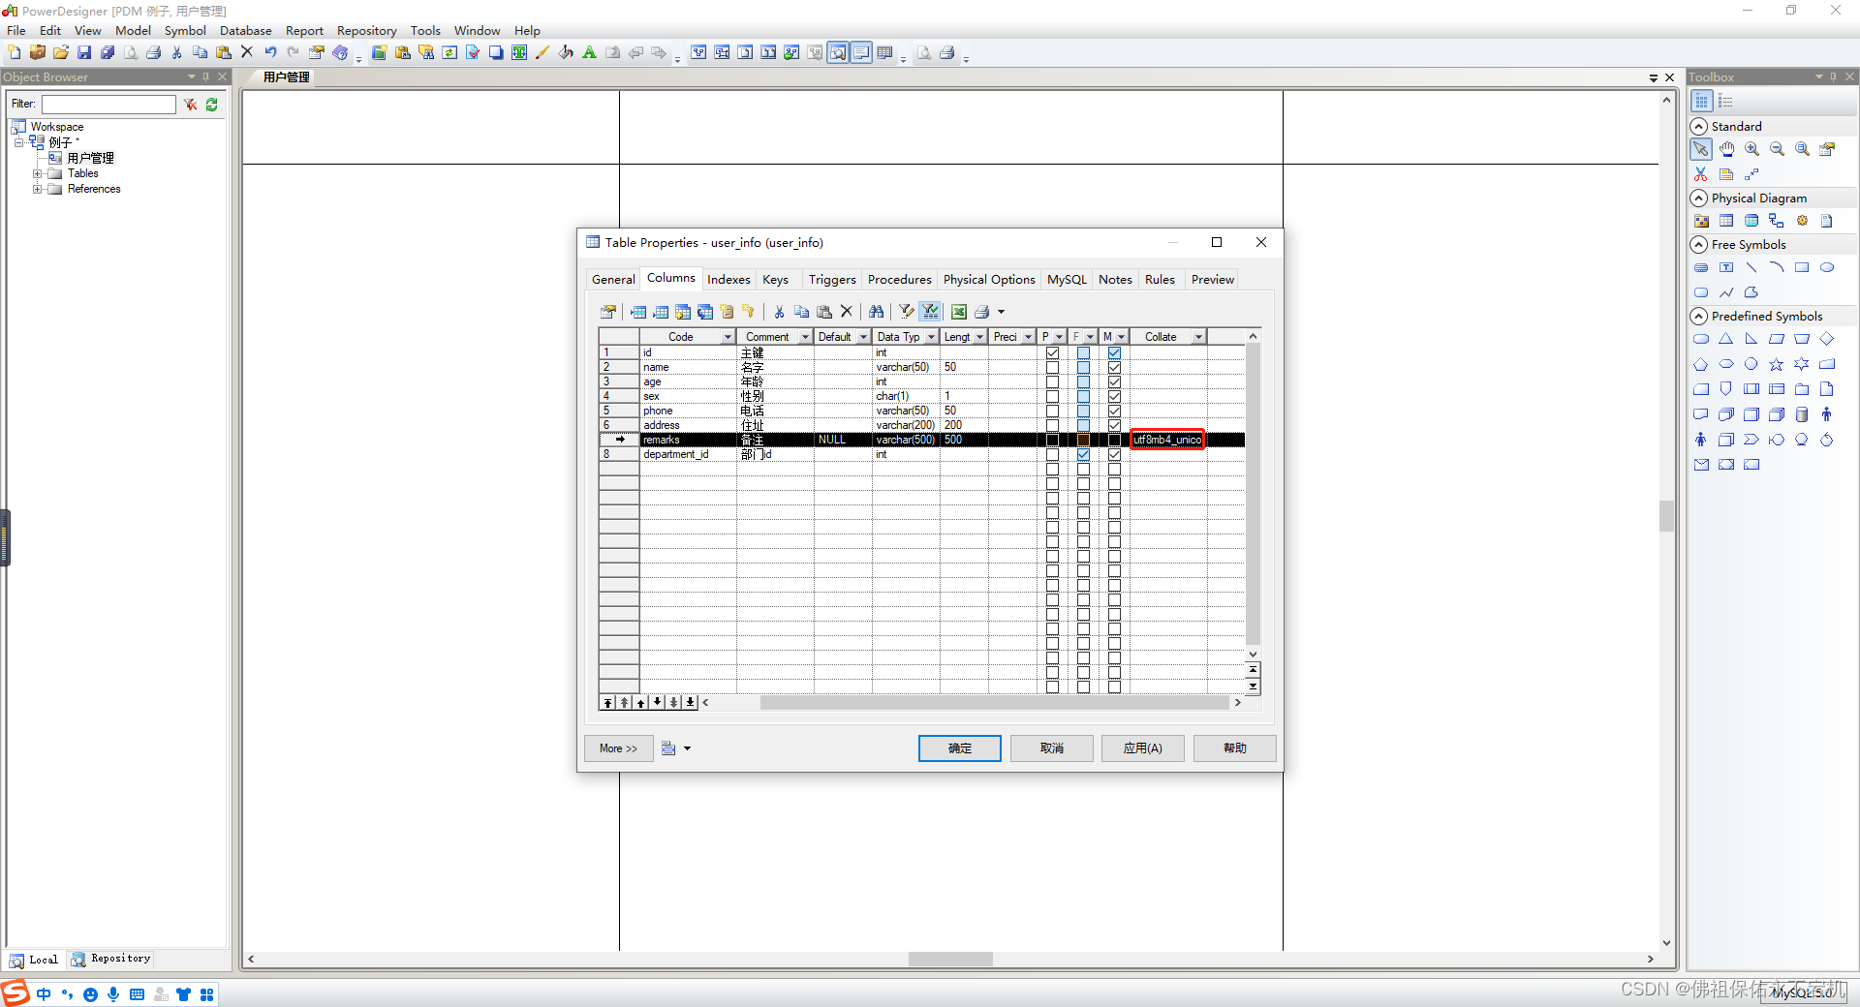Image resolution: width=1860 pixels, height=1007 pixels.
Task: Toggle Foreign key checkbox for department_id row
Action: coord(1083,454)
